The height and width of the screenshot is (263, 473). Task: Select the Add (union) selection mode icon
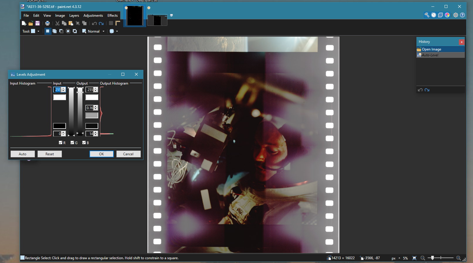click(55, 31)
